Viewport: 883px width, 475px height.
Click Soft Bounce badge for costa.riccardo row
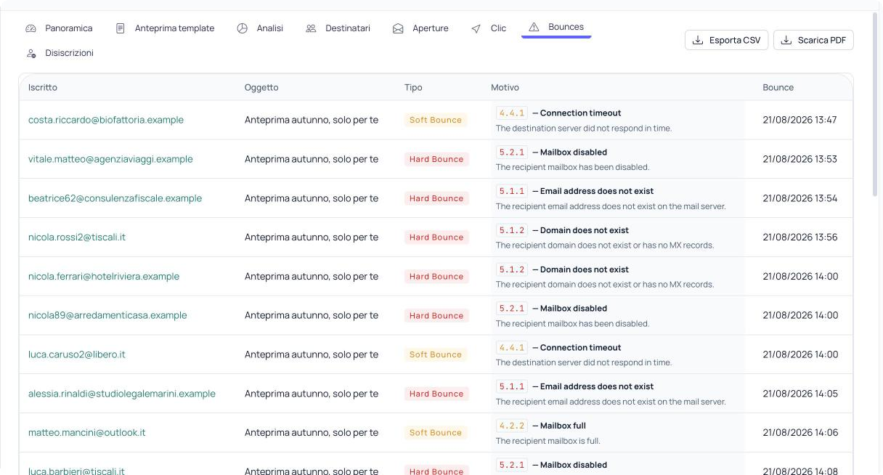click(436, 120)
